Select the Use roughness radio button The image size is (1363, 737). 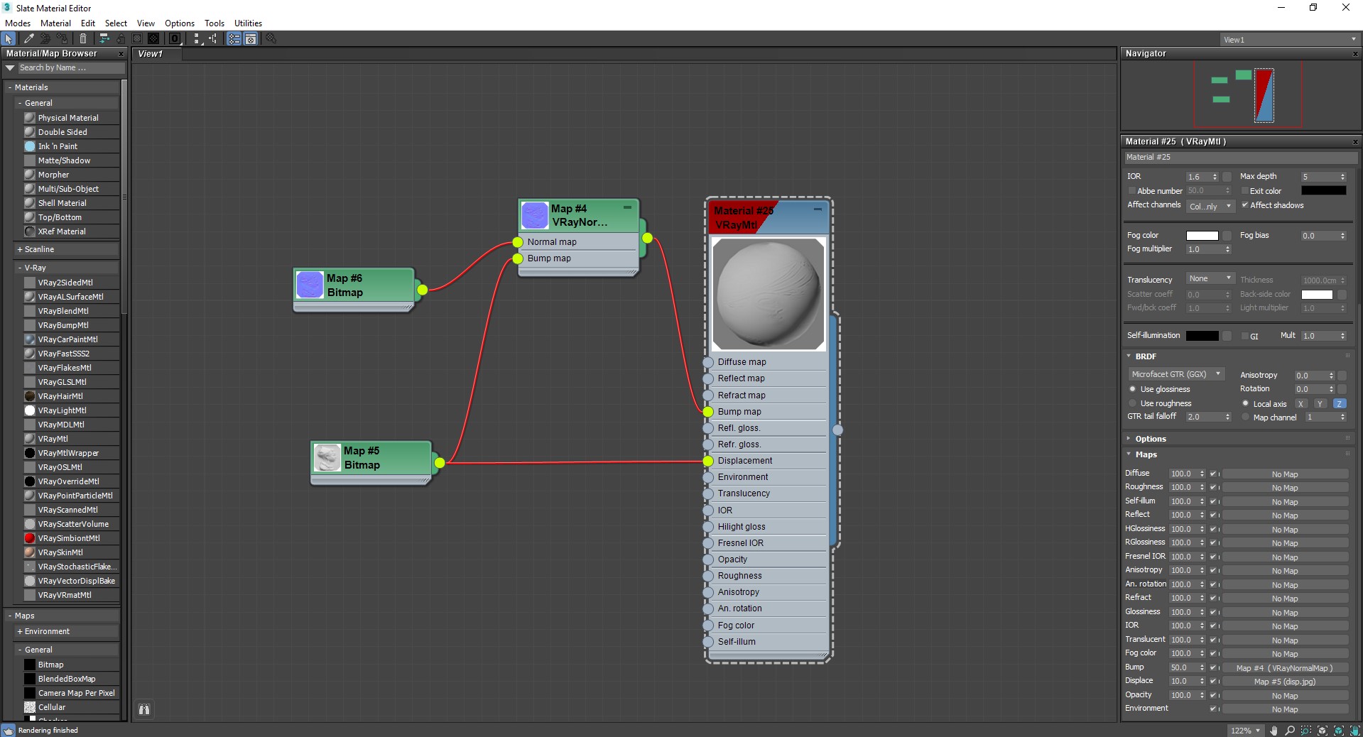1133,403
